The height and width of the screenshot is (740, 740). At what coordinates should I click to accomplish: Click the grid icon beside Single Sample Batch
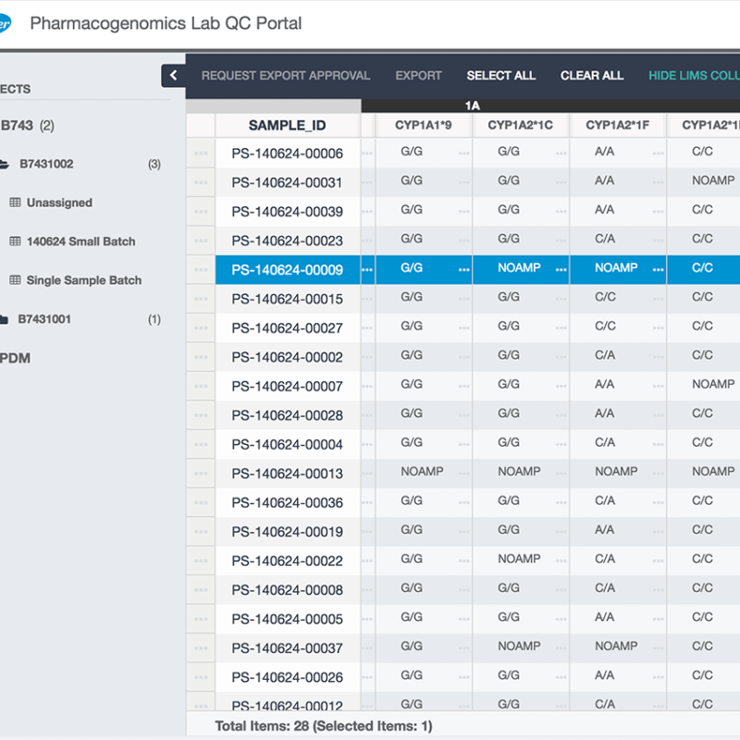pyautogui.click(x=15, y=280)
